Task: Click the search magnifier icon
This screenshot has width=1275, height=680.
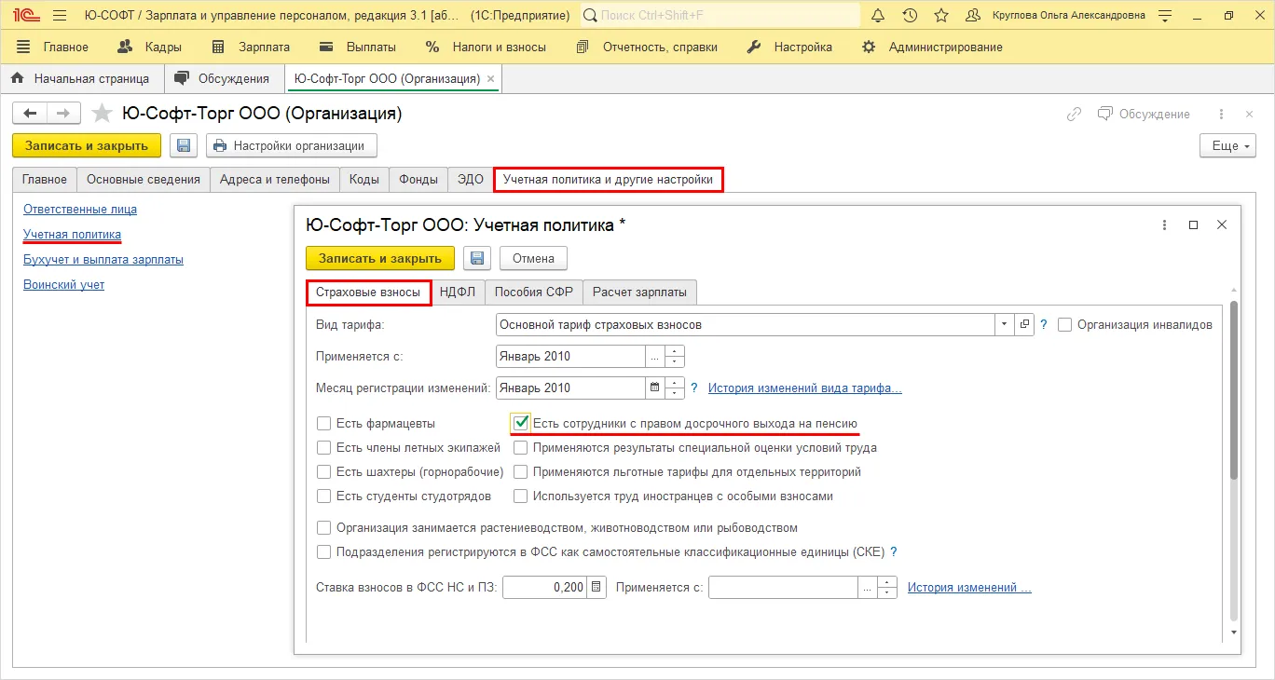Action: 591,15
